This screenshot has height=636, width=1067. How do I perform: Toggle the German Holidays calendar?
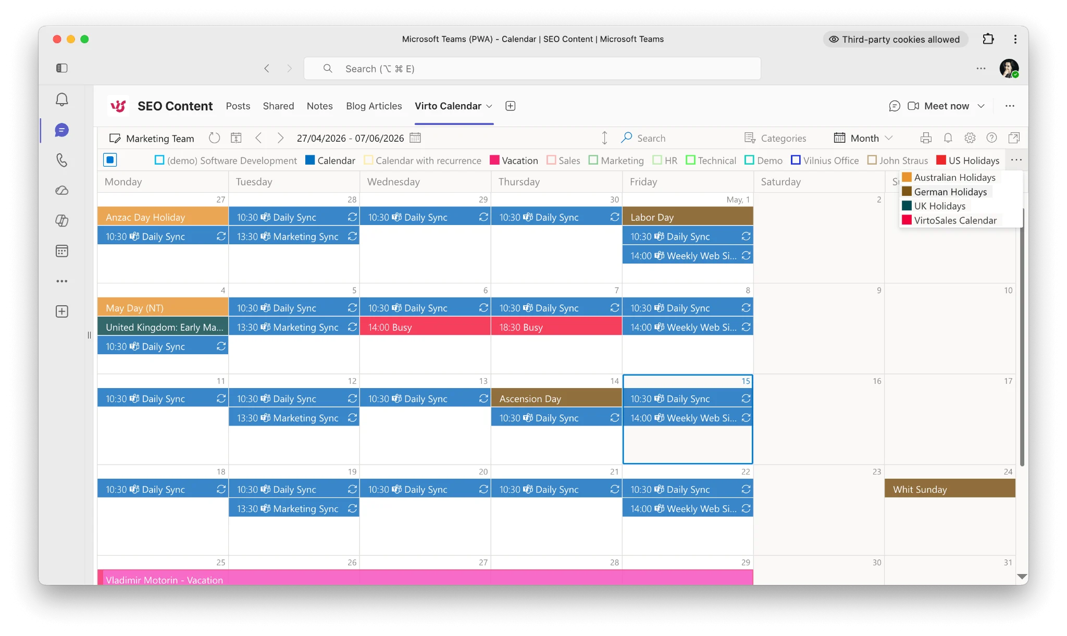[907, 192]
